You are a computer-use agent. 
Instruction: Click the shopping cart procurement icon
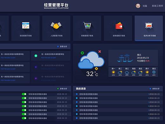point(87,25)
